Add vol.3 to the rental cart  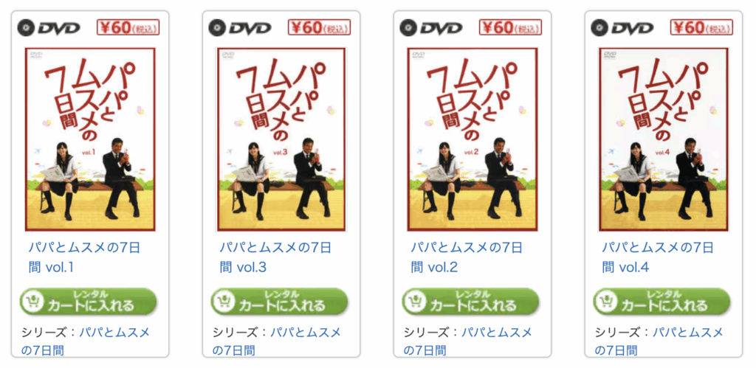coord(279,301)
